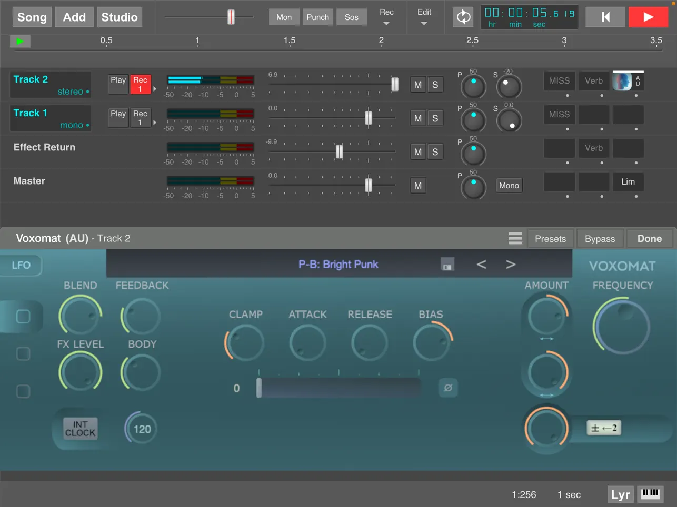Check the third LFO checkbox

(x=23, y=391)
